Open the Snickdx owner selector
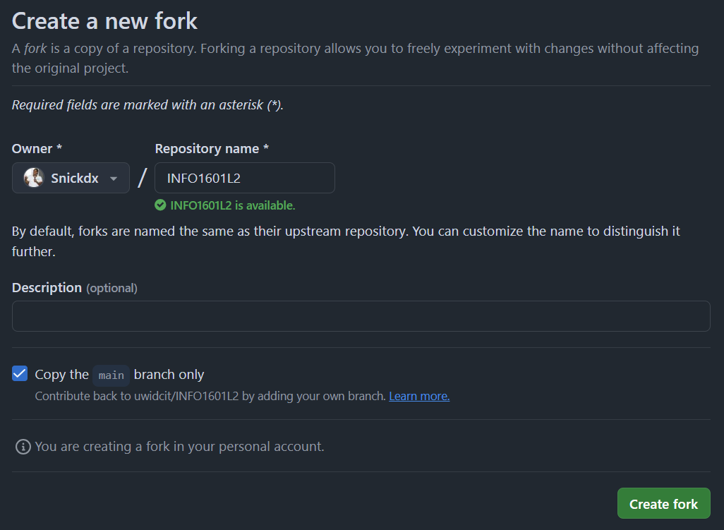Screen dimensions: 724x530 71,178
